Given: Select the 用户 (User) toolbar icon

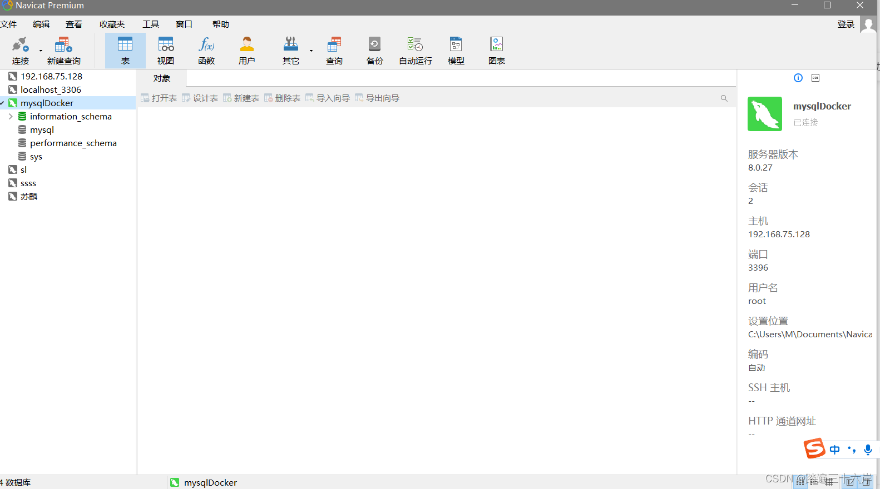Looking at the screenshot, I should 247,51.
